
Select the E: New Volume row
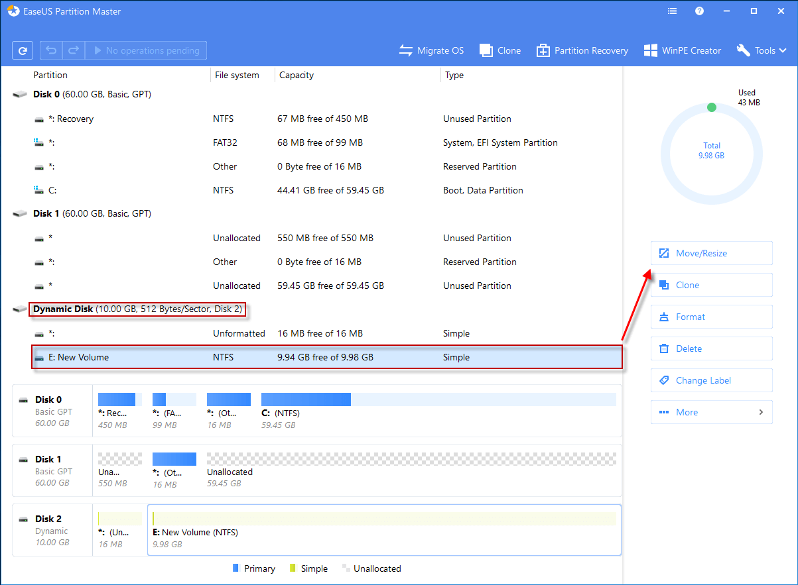point(327,357)
